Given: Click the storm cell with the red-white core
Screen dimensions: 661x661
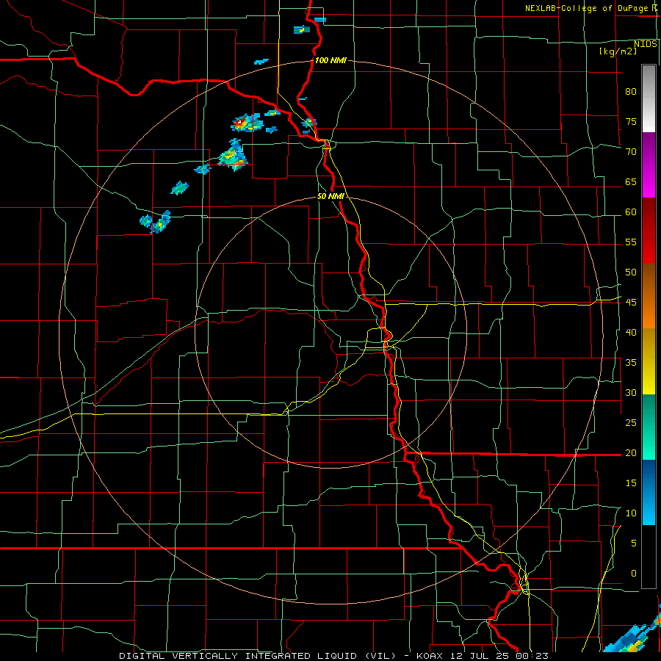Looking at the screenshot, I should (x=248, y=123).
